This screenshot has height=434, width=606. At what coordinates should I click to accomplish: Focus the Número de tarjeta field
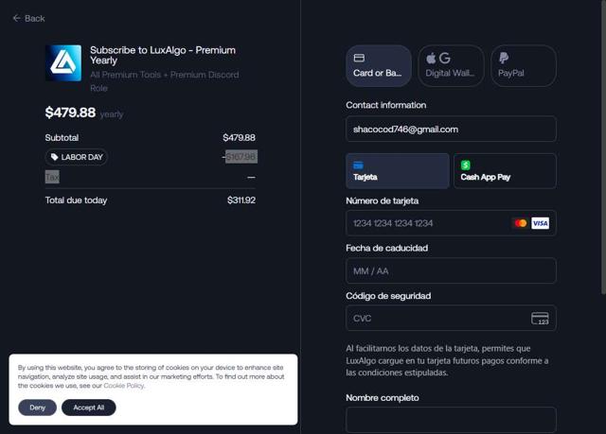point(451,223)
